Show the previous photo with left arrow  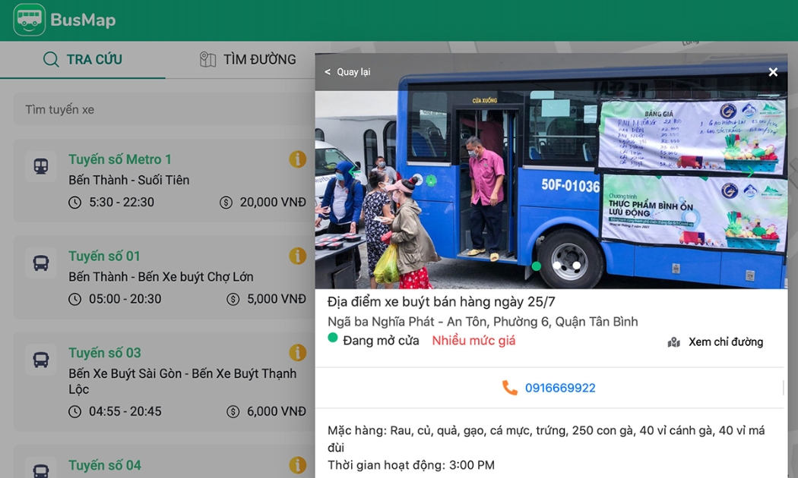tap(353, 173)
